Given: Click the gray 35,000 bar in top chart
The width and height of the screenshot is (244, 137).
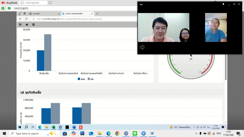Looking at the screenshot, I should 48,52.
